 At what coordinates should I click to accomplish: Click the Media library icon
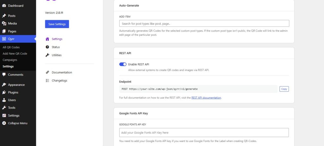click(x=4, y=23)
